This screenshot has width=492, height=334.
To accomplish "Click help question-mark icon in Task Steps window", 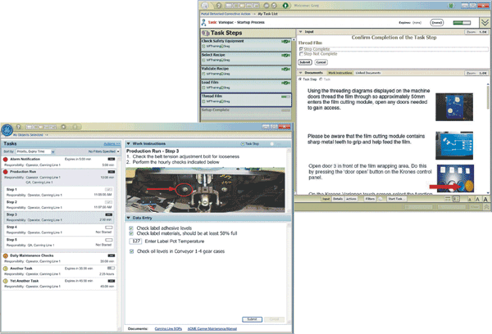I will pyautogui.click(x=219, y=6).
